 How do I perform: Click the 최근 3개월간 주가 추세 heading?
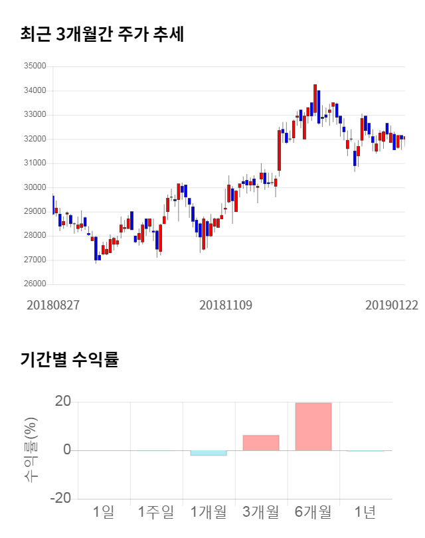tap(102, 35)
